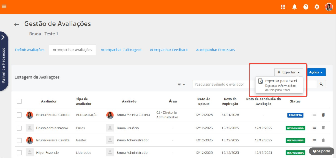Open the help question mark icon

point(306,7)
